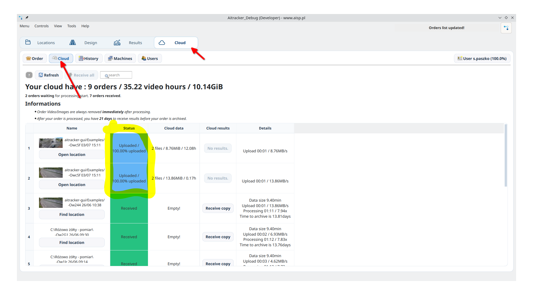533x301 pixels.
Task: Click the Aitracker logo button top right
Action: click(x=506, y=28)
